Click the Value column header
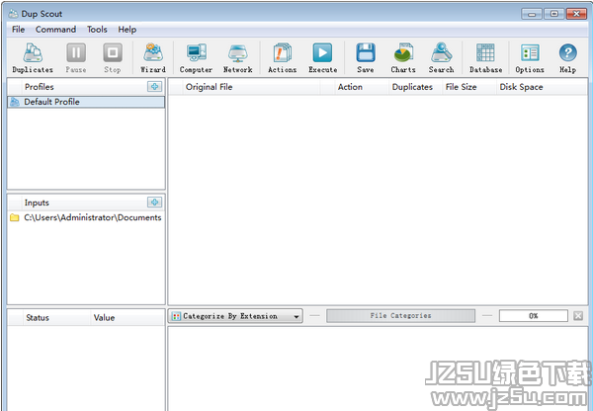Screen dimensions: 593x411 pos(127,317)
